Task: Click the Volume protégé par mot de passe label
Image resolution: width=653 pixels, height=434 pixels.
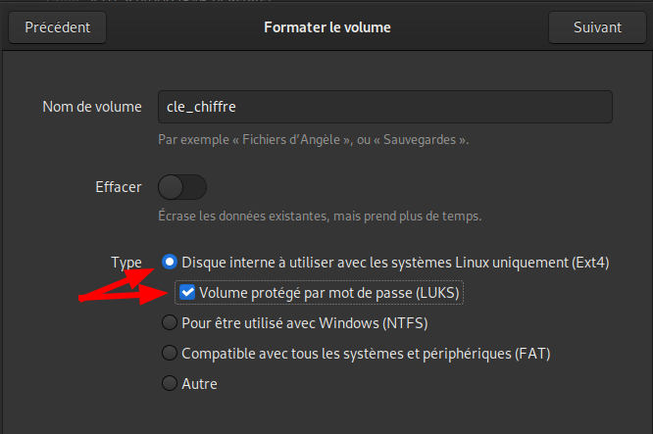Action: pyautogui.click(x=329, y=293)
